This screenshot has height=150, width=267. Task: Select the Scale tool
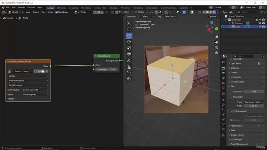pyautogui.click(x=129, y=48)
